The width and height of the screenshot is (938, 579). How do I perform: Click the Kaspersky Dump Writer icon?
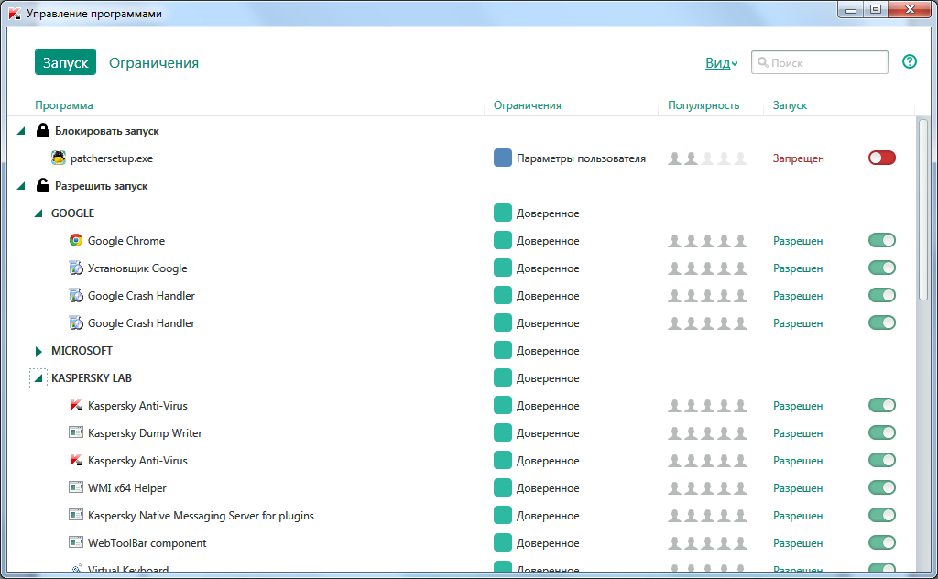click(x=76, y=433)
